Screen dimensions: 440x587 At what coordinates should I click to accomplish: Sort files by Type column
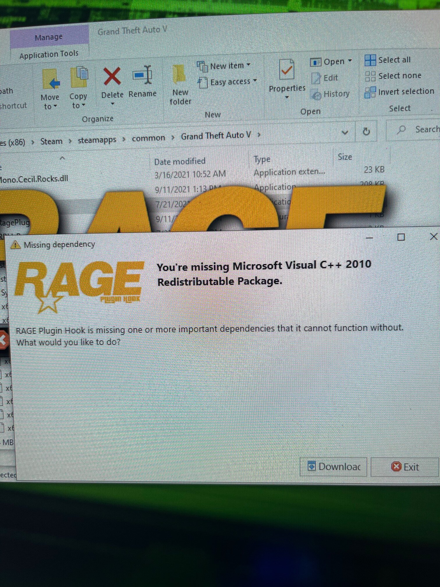[262, 159]
